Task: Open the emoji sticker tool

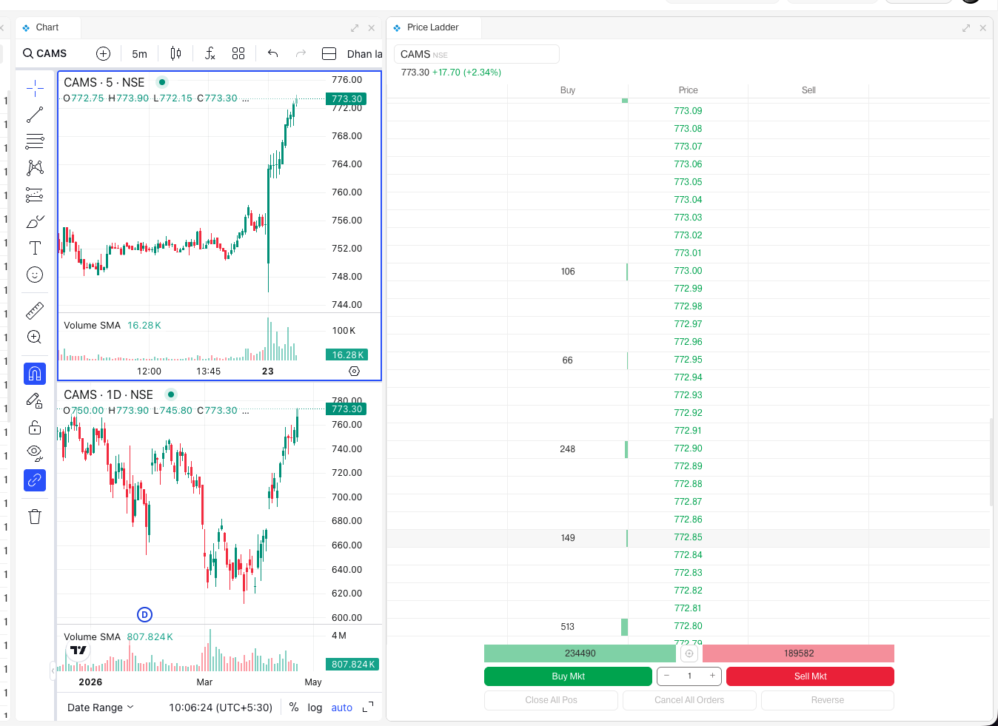Action: click(35, 275)
